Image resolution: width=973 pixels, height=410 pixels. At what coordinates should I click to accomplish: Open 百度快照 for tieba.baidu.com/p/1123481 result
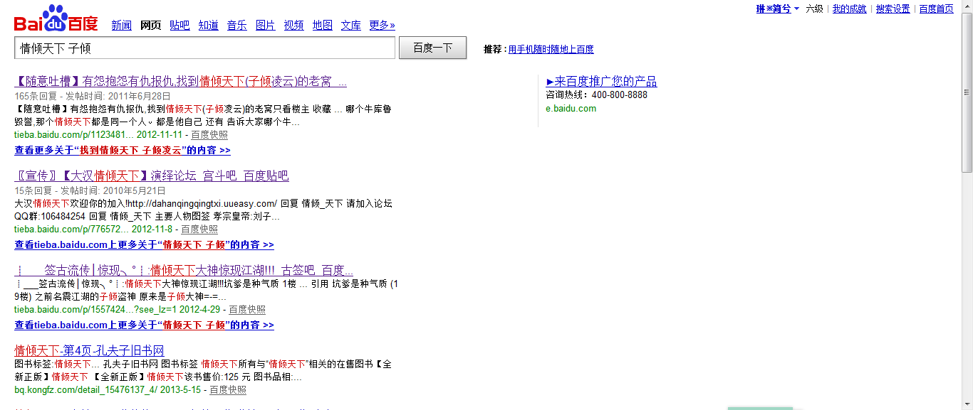tap(209, 135)
